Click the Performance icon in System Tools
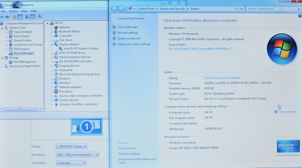This screenshot has height=168, width=302. tap(11, 49)
